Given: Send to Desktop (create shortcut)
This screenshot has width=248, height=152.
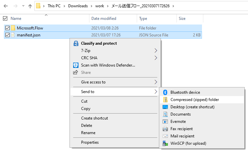Looking at the screenshot, I should tap(192, 107).
